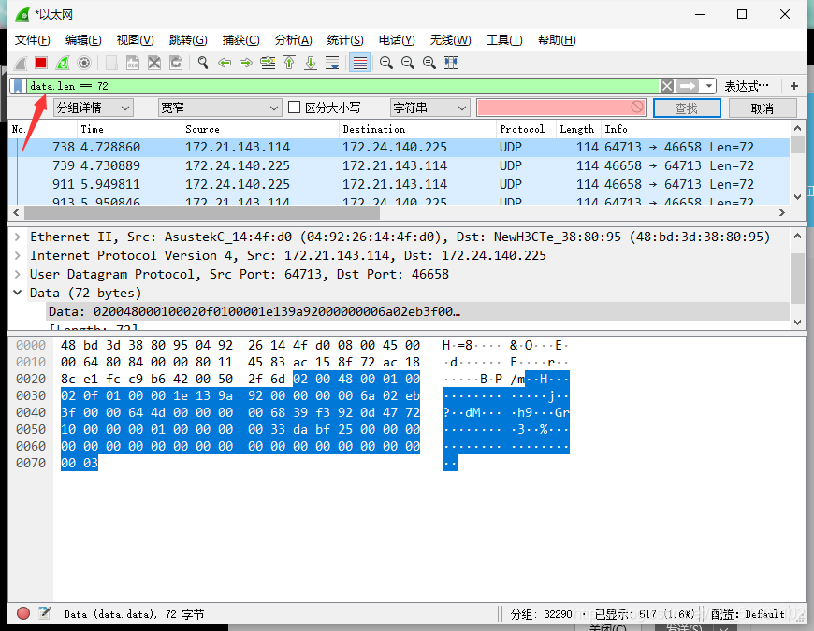Expand the Internet Protocol Version 4 node
The width and height of the screenshot is (814, 631).
coord(18,255)
